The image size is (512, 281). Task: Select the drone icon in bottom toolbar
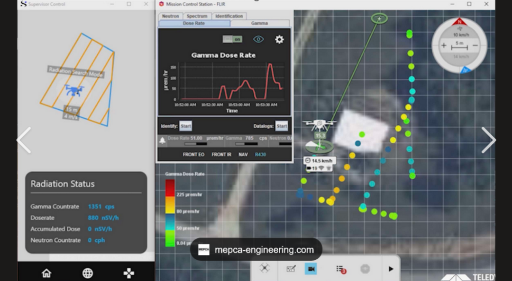point(265,268)
